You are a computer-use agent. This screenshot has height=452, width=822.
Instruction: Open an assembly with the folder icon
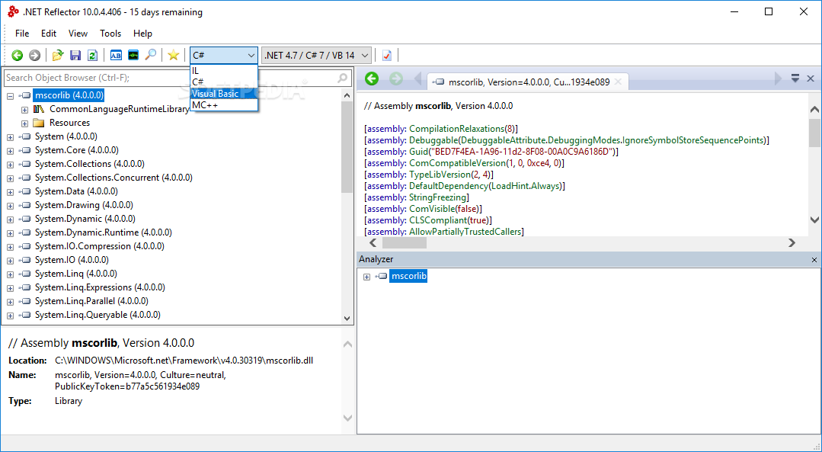(x=58, y=55)
